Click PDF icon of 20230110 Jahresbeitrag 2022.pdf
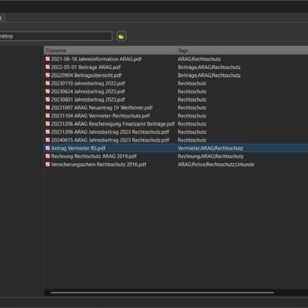Viewport: 308px width, 308px height. [x=47, y=83]
